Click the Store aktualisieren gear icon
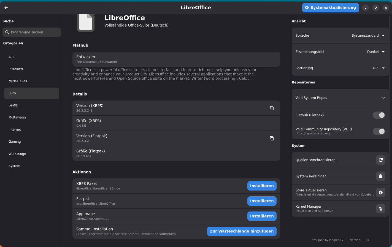Image resolution: width=392 pixels, height=247 pixels. coord(381,192)
